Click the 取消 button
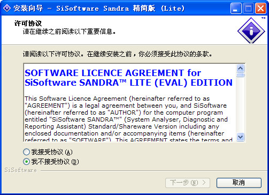Image resolution: width=269 pixels, height=195 pixels. pos(239,183)
